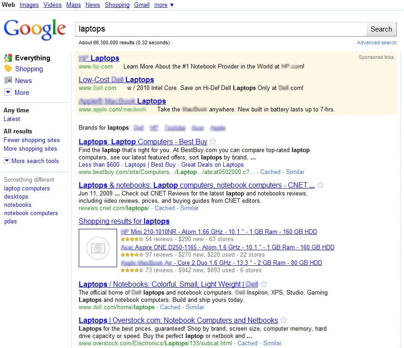This screenshot has height=348, width=404.
Task: Open the Videos tab in top bar
Action: [x=53, y=5]
